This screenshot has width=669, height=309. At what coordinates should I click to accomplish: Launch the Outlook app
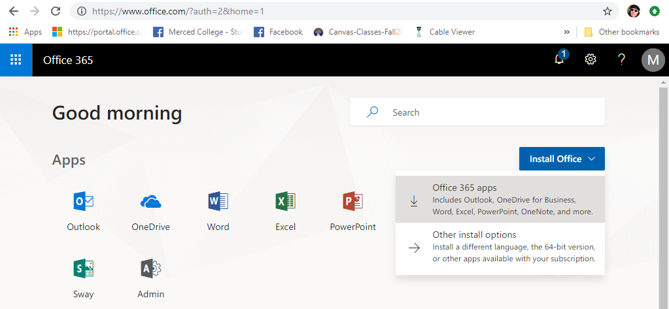(84, 212)
